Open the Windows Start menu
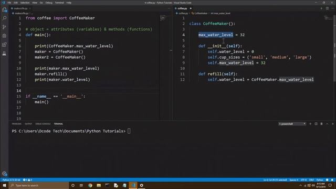 (x=4, y=185)
